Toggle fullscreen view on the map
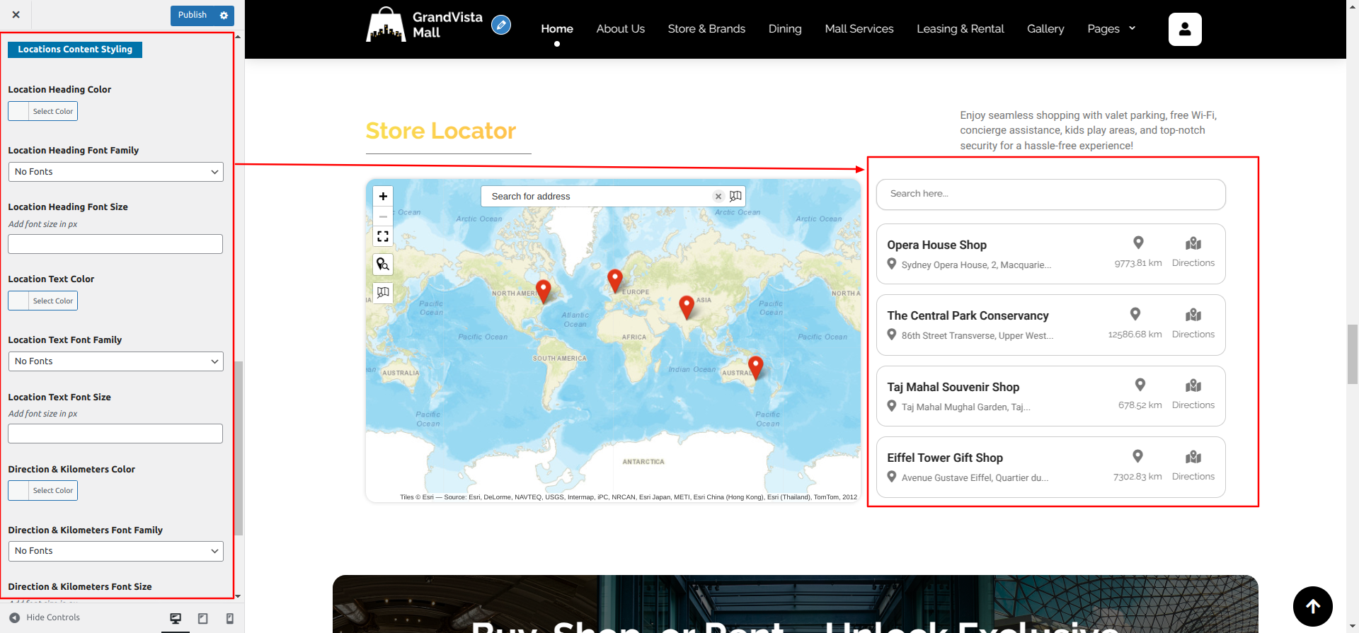This screenshot has height=633, width=1359. pos(383,236)
